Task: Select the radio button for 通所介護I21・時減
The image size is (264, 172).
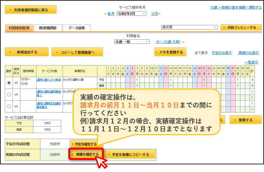Action: point(9,83)
